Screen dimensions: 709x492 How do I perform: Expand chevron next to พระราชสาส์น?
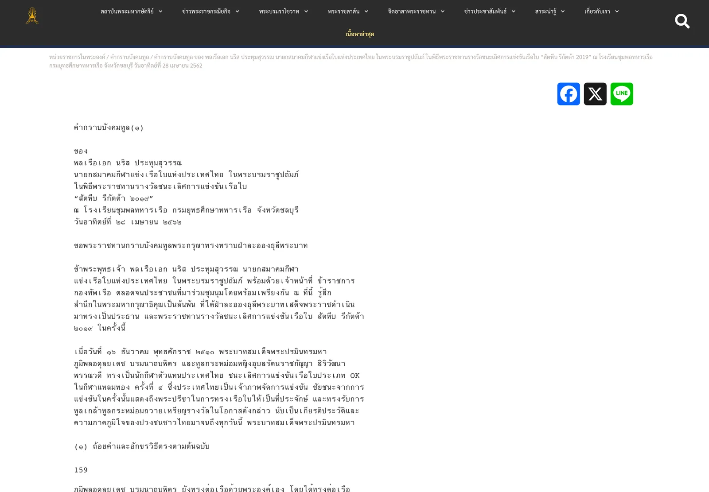coord(366,12)
